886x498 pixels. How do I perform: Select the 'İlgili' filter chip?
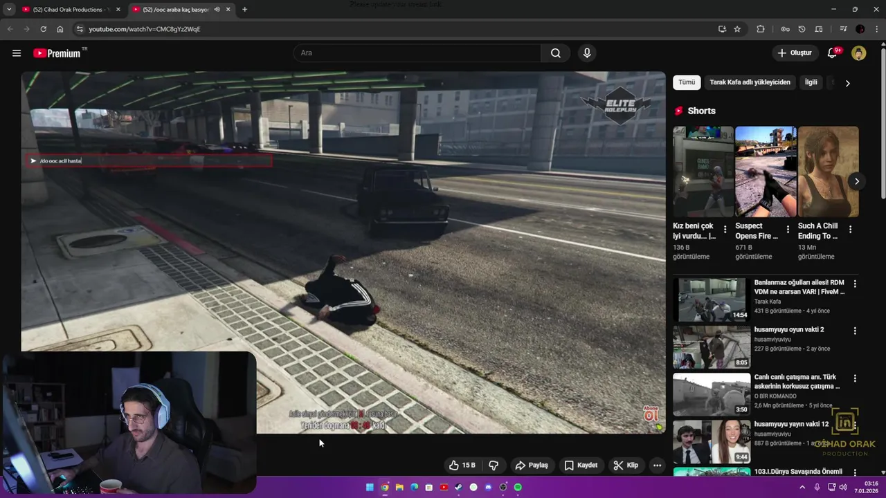click(811, 82)
